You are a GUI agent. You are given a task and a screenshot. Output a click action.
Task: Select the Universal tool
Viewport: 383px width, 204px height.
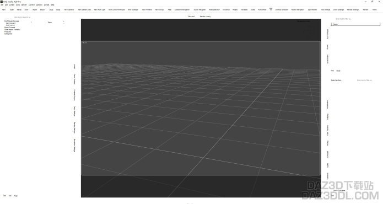[226, 10]
